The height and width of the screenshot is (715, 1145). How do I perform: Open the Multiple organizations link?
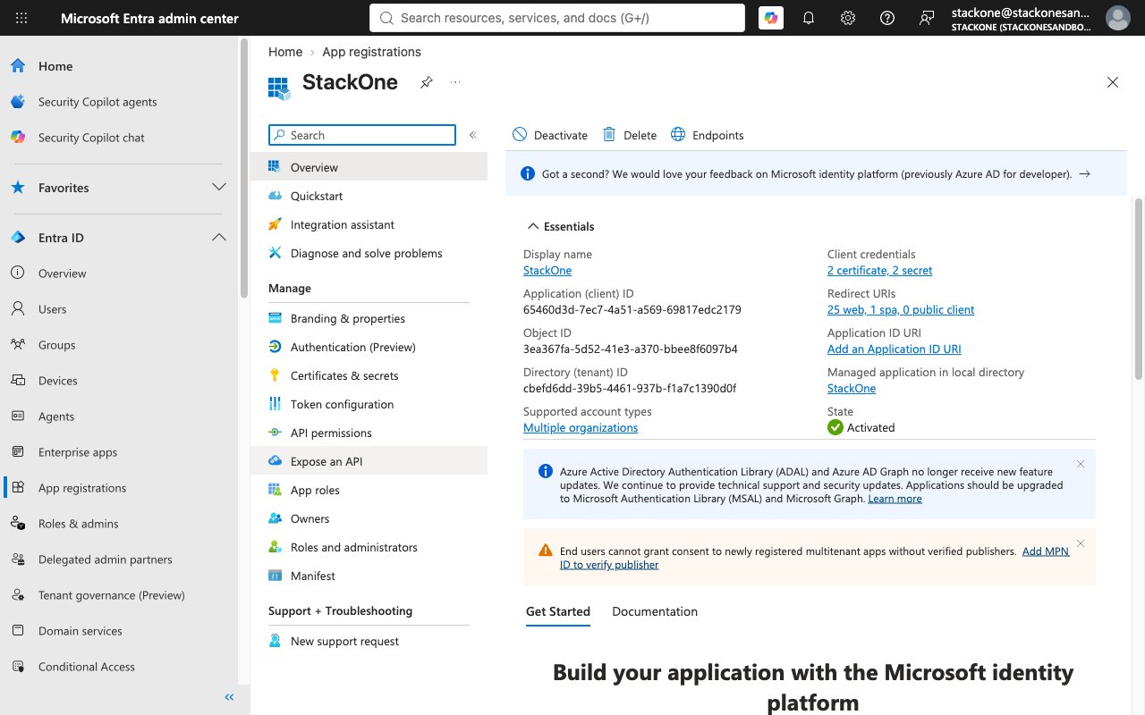point(581,428)
